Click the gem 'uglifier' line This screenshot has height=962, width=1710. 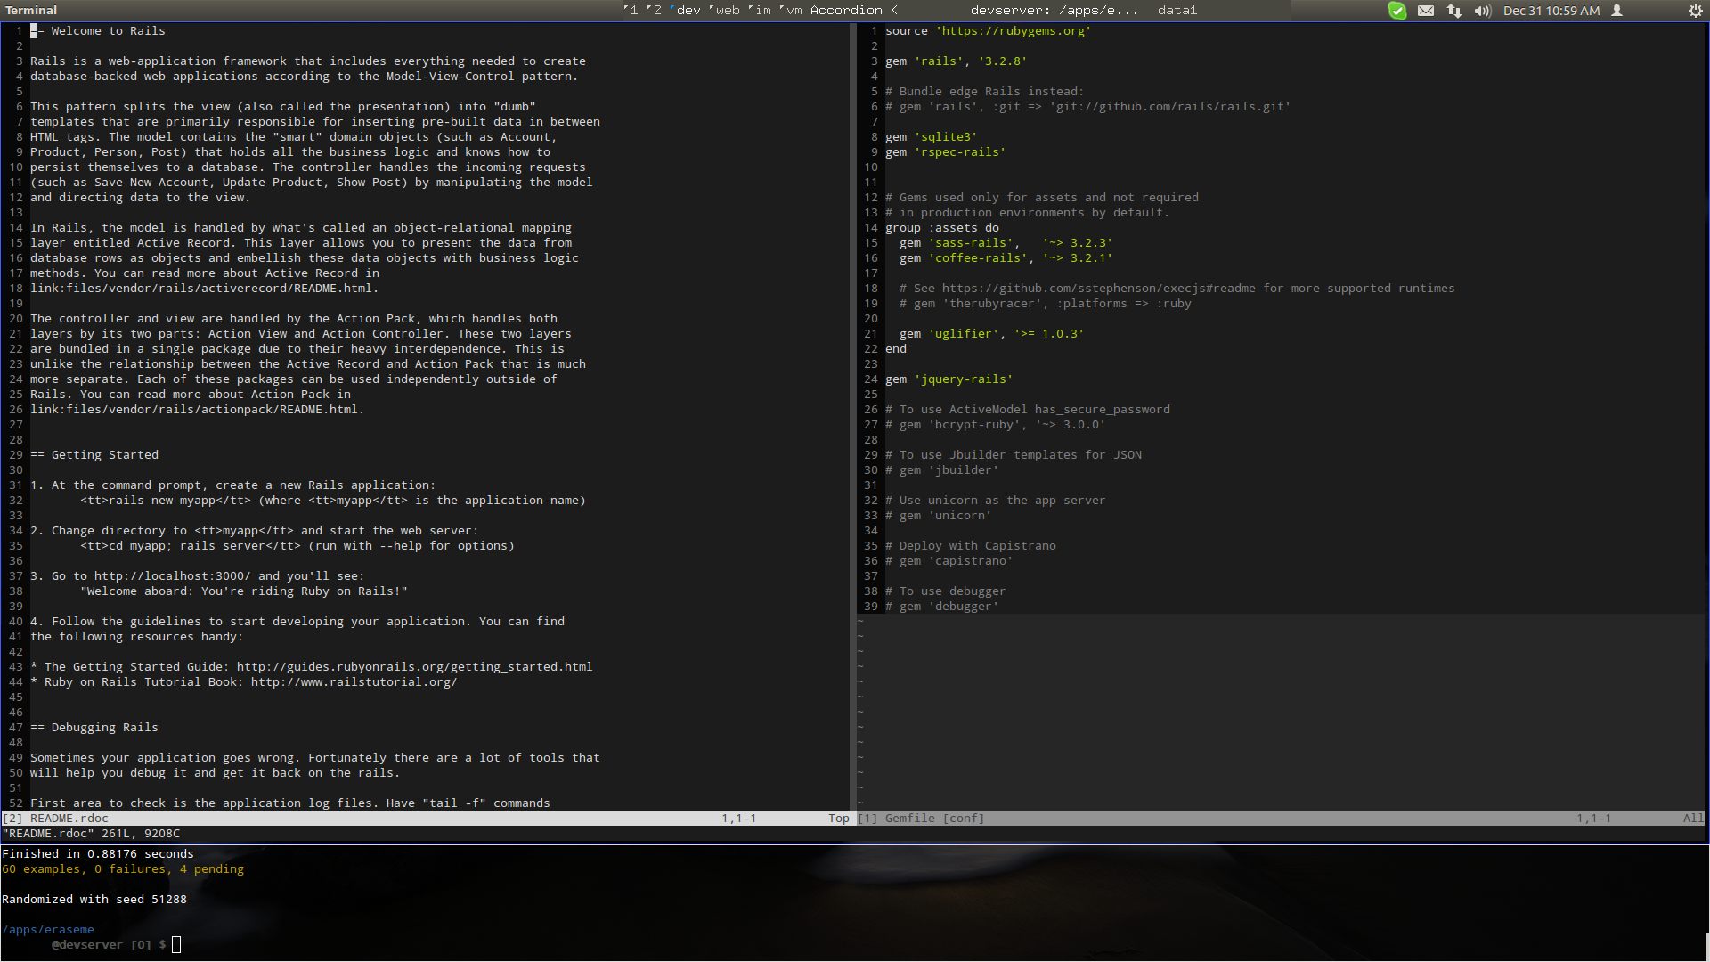992,334
